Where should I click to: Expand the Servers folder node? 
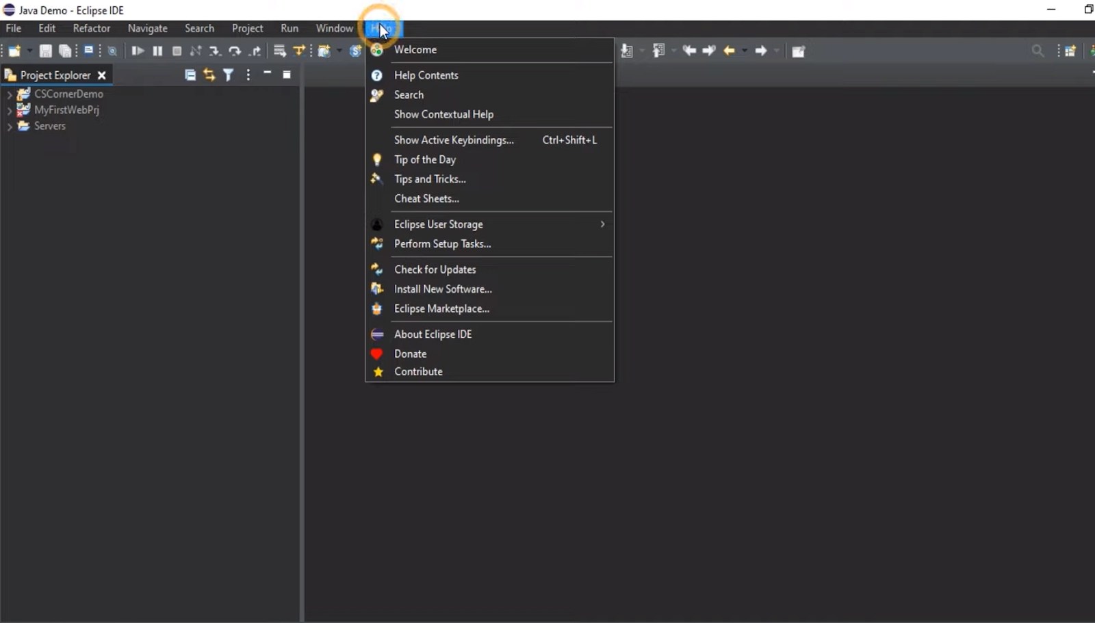coord(10,127)
